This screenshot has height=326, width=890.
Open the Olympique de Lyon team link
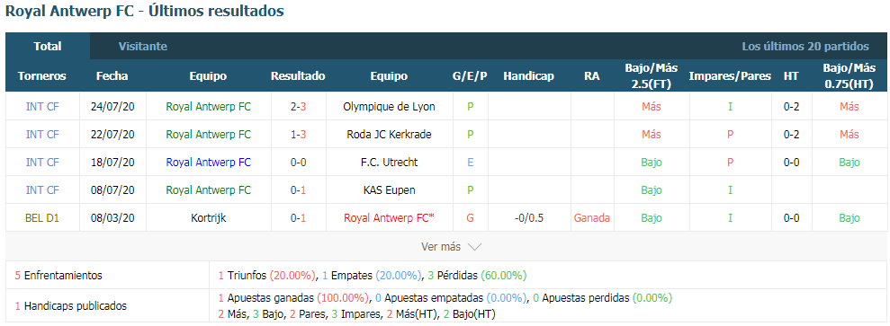click(390, 106)
